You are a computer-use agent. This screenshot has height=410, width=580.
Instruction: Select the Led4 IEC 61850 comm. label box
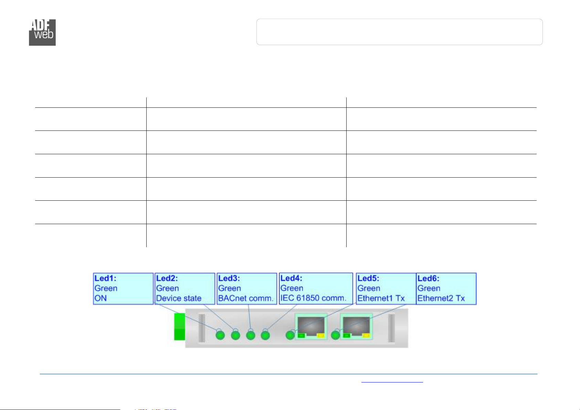[316, 289]
